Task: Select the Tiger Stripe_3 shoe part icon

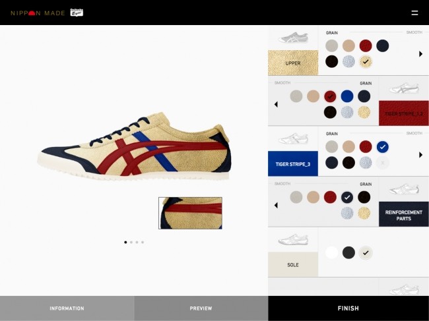Action: (x=293, y=139)
